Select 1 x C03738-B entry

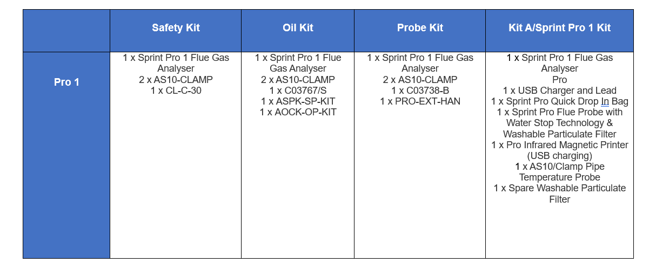click(x=420, y=91)
